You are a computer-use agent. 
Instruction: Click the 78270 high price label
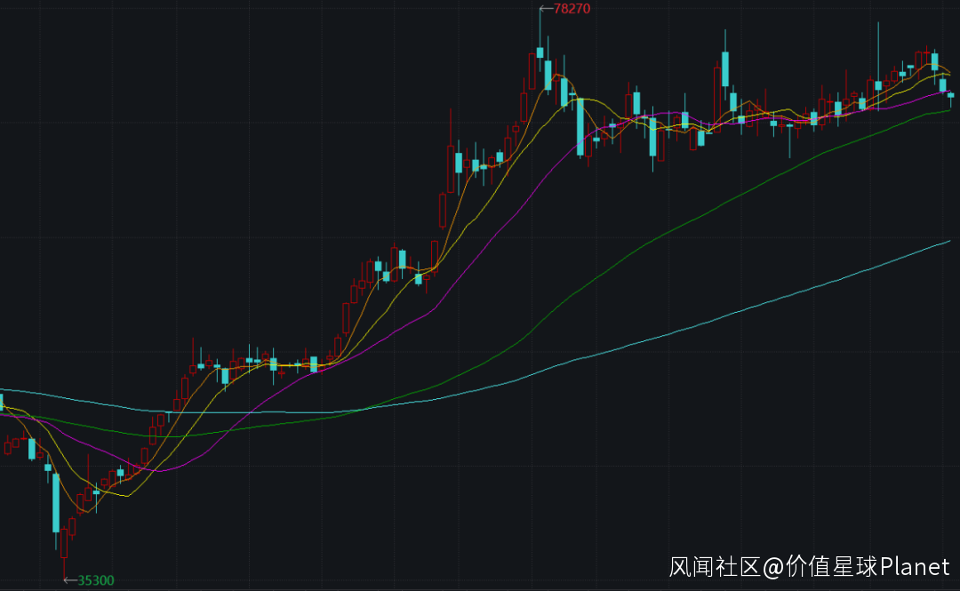click(572, 9)
